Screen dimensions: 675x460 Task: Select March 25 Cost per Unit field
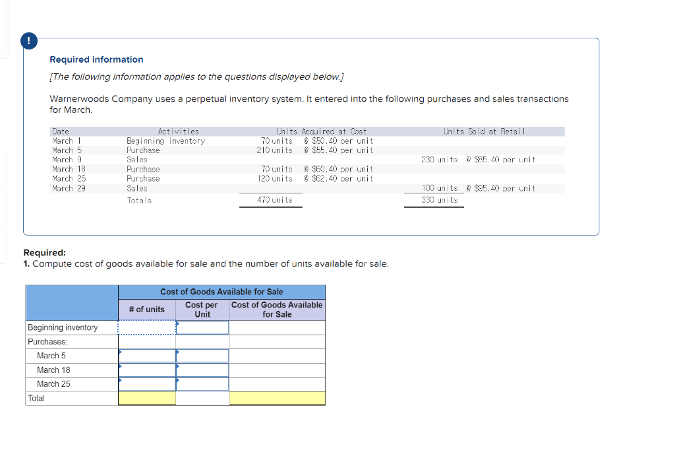[202, 384]
